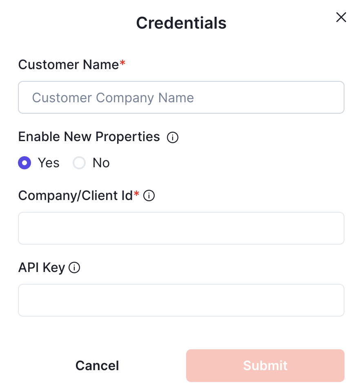Image resolution: width=360 pixels, height=391 pixels.
Task: Close the Credentials dialog with X
Action: tap(341, 17)
